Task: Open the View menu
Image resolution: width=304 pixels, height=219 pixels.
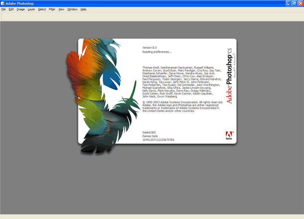Action: [61, 9]
